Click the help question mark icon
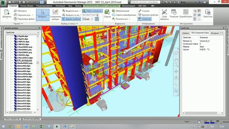Viewport: 229px width, 129px height. (205, 2)
